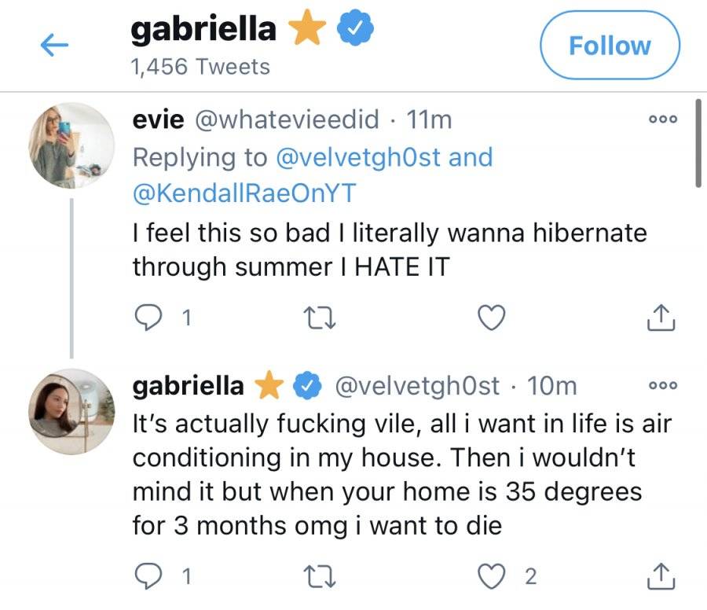
Task: Click the gabriella header title
Action: [x=203, y=28]
